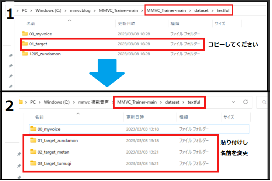Open address bar history dropdown in bottom window

234,102
